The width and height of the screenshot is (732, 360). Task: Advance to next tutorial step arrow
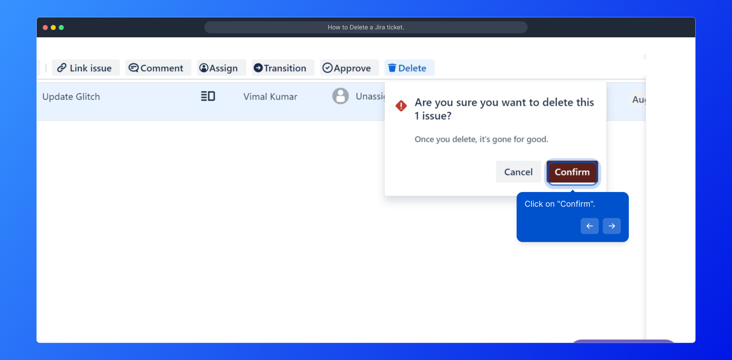click(x=611, y=226)
